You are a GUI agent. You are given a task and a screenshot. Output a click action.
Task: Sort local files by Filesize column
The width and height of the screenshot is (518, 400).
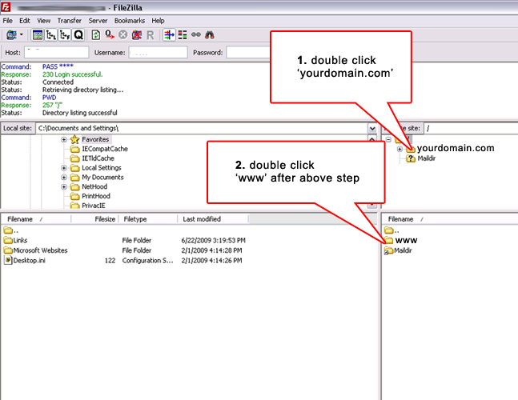94,219
